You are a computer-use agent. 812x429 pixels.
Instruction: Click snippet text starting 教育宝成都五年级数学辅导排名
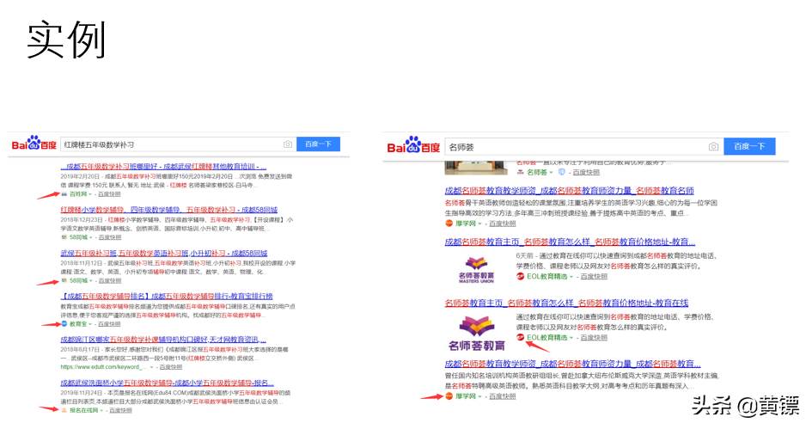point(177,311)
